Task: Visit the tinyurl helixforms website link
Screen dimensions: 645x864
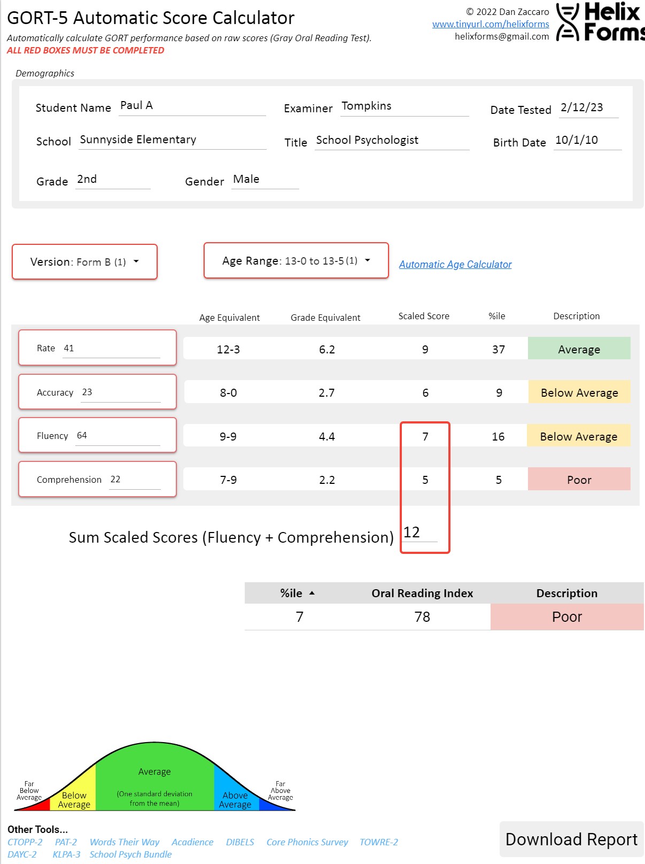Action: point(490,24)
